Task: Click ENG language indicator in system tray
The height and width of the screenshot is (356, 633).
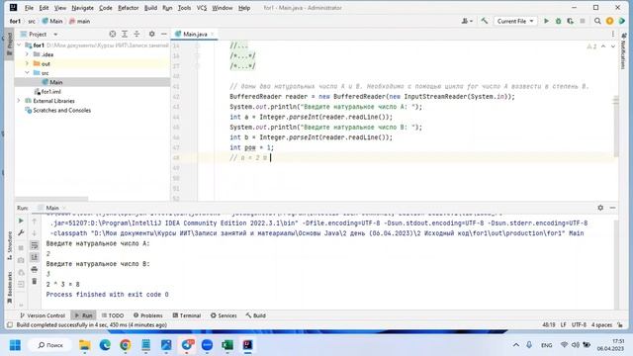Action: pyautogui.click(x=546, y=345)
